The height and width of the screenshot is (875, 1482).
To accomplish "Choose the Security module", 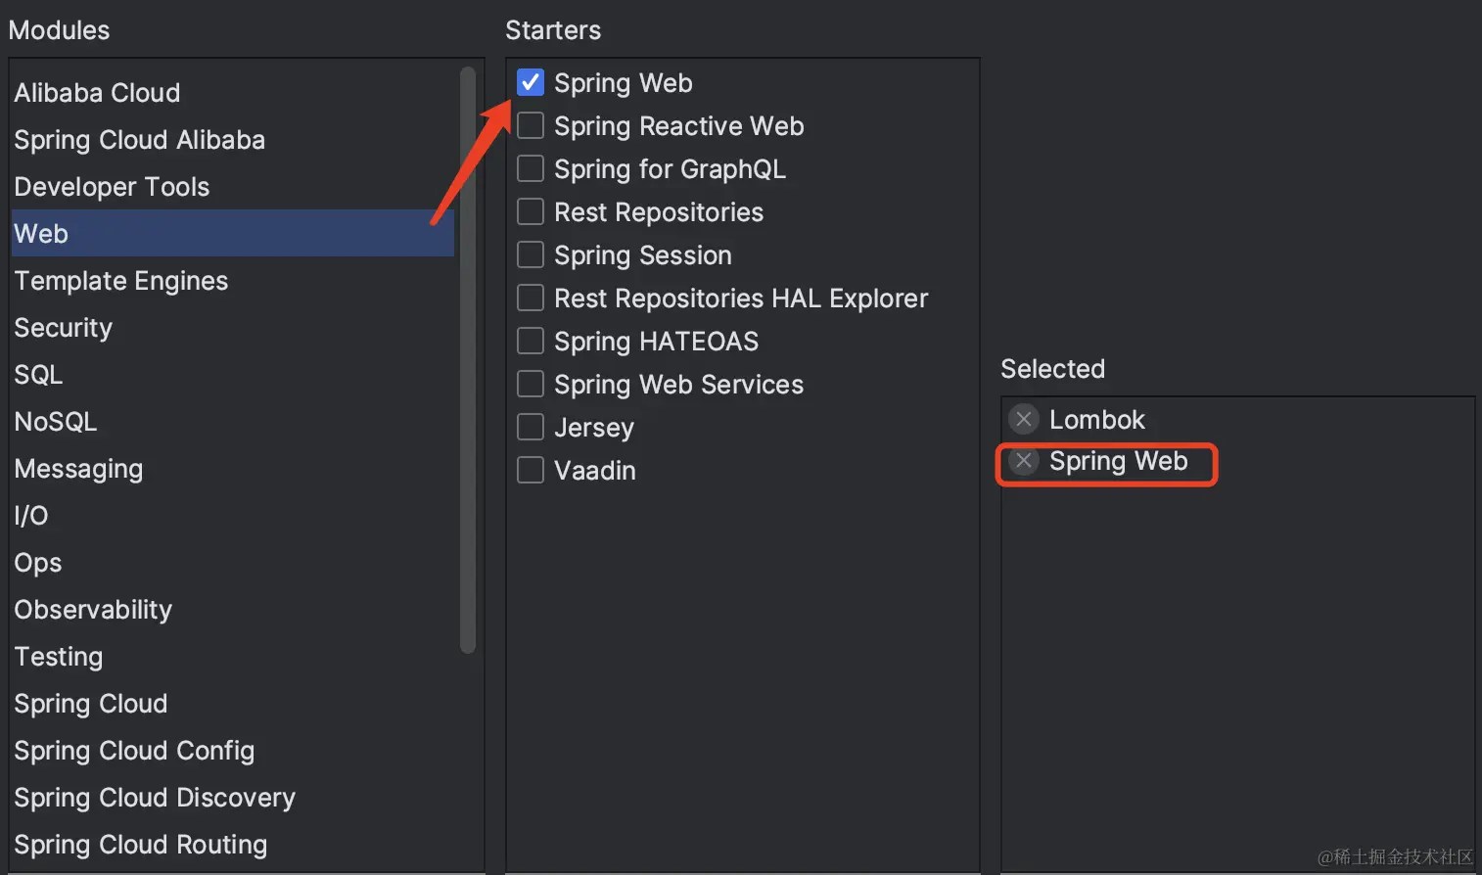I will 64,328.
